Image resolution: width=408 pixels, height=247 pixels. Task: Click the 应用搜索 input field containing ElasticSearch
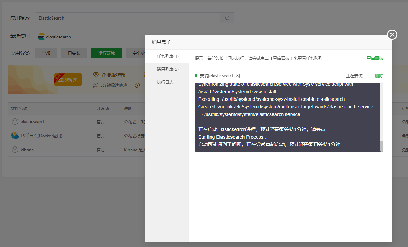(128, 18)
